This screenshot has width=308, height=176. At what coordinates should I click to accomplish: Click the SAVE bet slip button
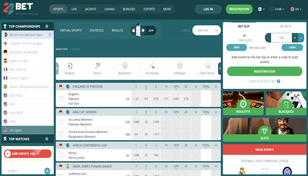pyautogui.click(x=237, y=47)
